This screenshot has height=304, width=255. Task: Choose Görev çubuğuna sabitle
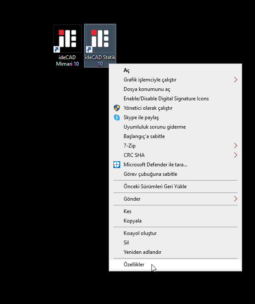point(175,174)
